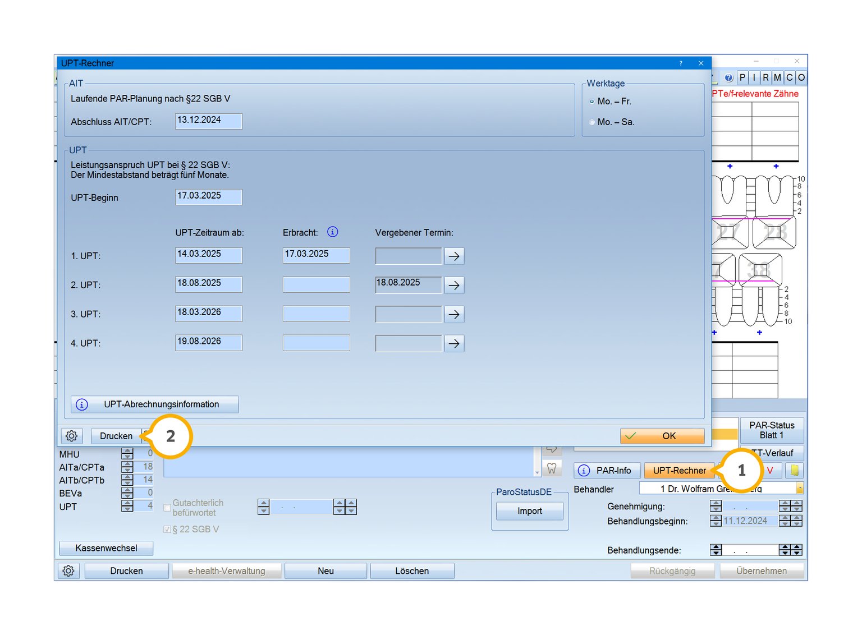Click the tooth icon button
The width and height of the screenshot is (862, 635).
point(552,468)
